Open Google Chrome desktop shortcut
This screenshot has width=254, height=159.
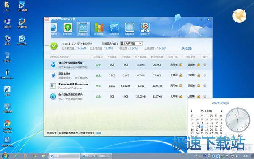click(x=7, y=126)
